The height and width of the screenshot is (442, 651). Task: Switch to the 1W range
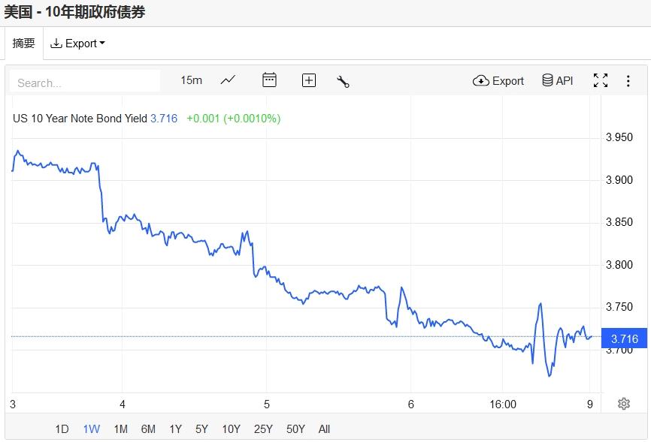91,429
